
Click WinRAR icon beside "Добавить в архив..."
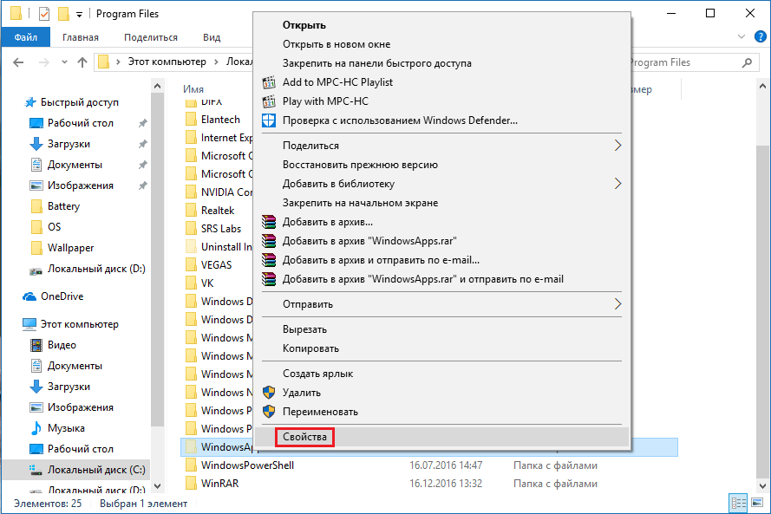pyautogui.click(x=269, y=222)
